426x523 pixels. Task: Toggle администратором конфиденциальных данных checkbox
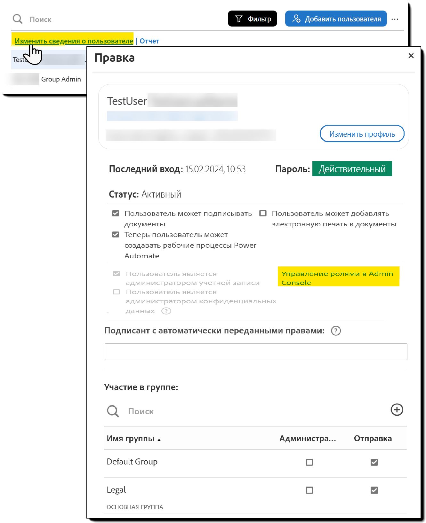117,292
